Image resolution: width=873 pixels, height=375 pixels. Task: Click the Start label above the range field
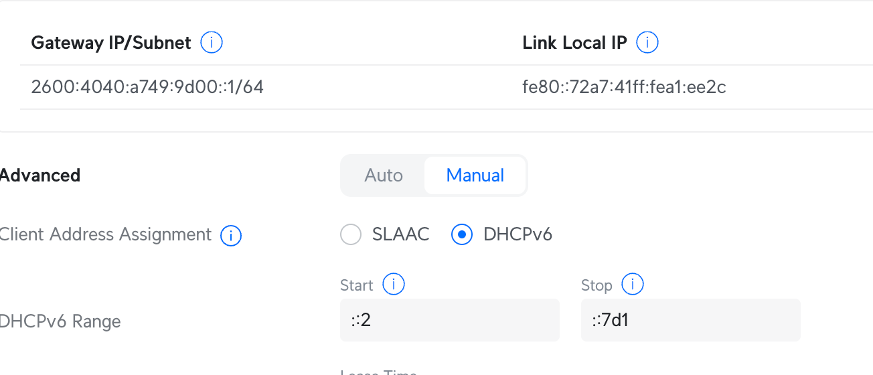[356, 285]
